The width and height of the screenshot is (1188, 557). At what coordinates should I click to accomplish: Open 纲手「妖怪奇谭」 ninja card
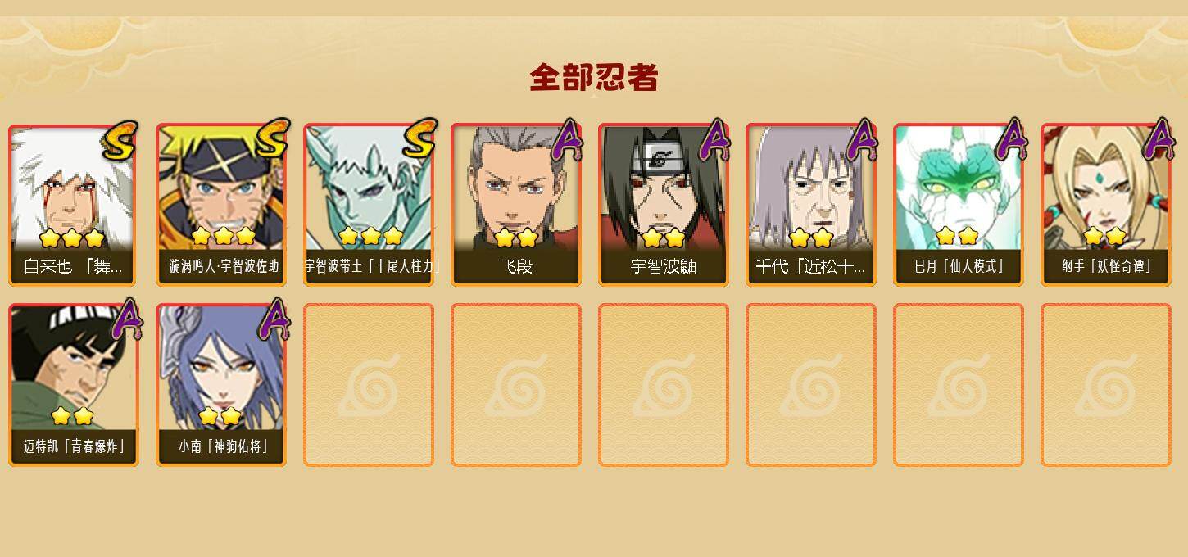click(1106, 205)
